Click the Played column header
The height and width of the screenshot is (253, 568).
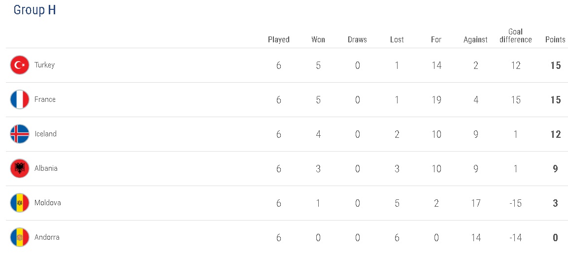point(279,40)
